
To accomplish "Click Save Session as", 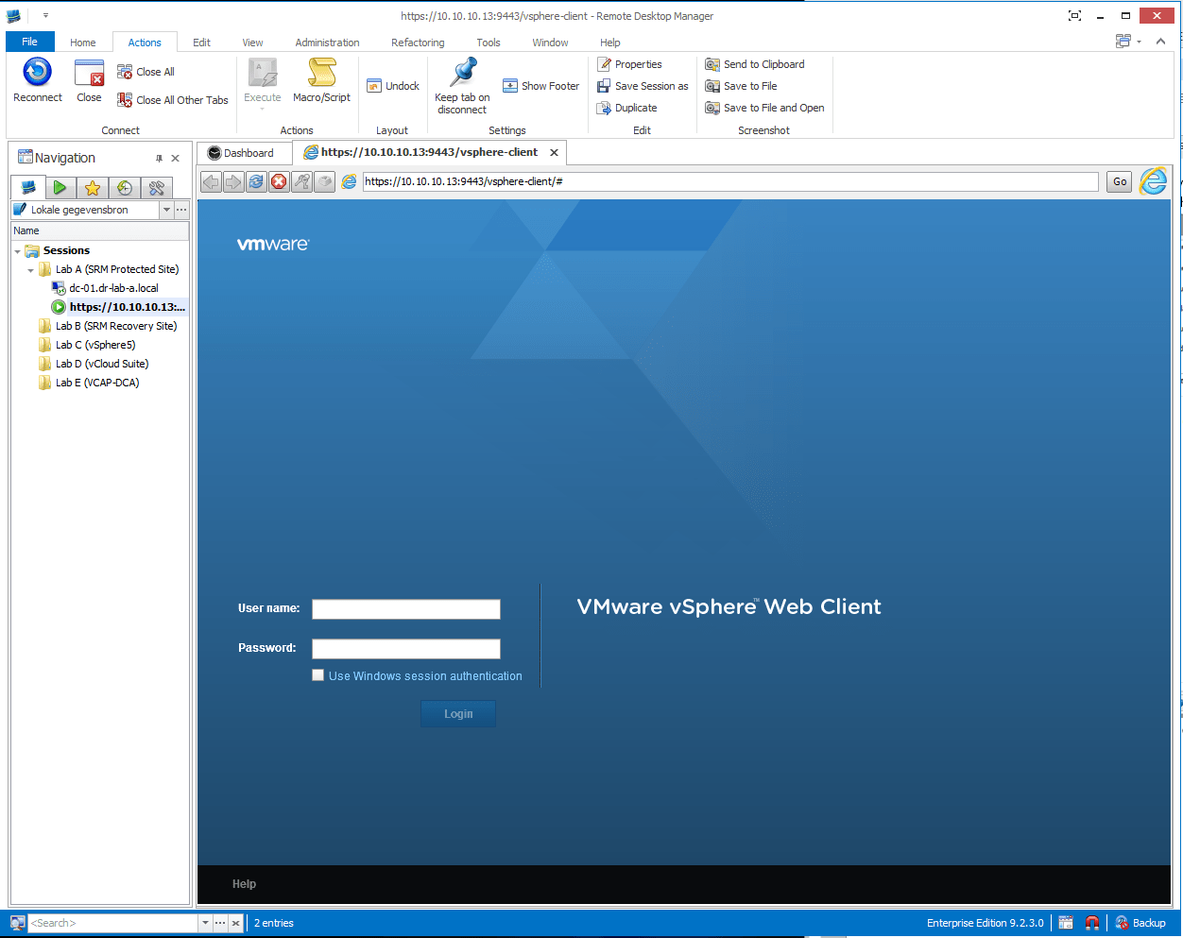I will point(643,86).
